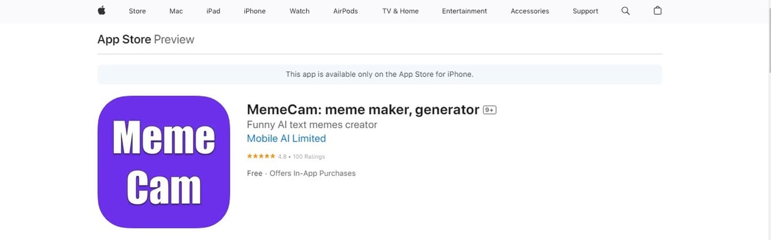The height and width of the screenshot is (240, 771).
Task: Open the search magnifier icon
Action: 625,11
